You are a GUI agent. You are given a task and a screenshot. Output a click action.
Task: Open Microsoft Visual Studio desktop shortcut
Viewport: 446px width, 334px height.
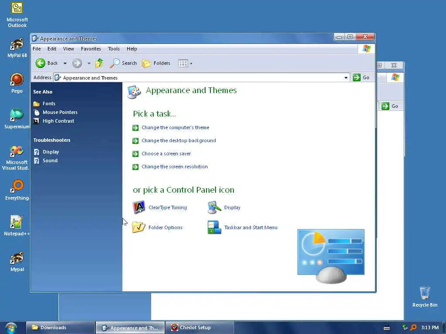coord(16,157)
